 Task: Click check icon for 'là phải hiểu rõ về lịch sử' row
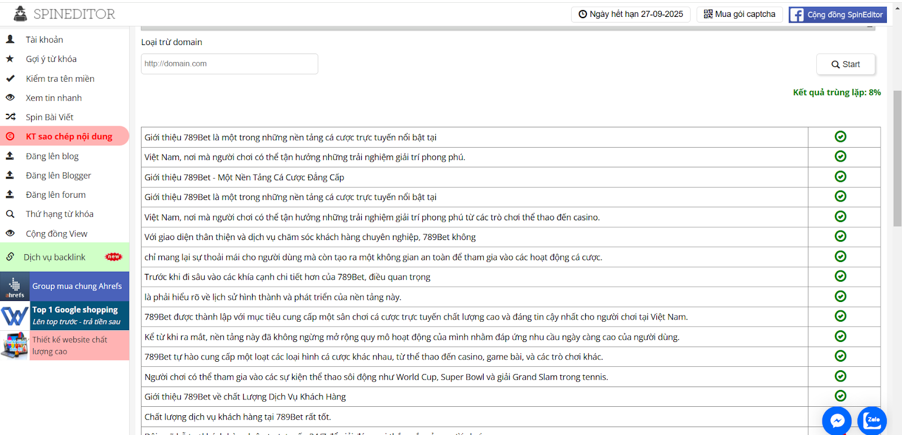(841, 296)
